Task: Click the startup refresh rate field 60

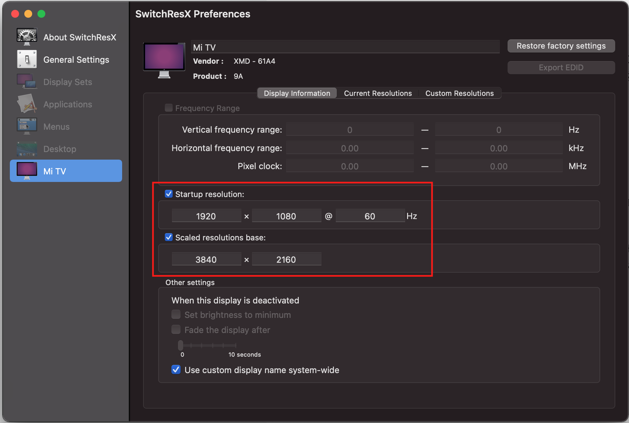Action: 370,216
